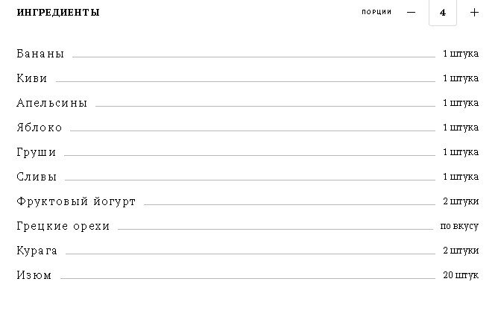Click the portions number field showing 4
The width and height of the screenshot is (501, 311).
(443, 13)
